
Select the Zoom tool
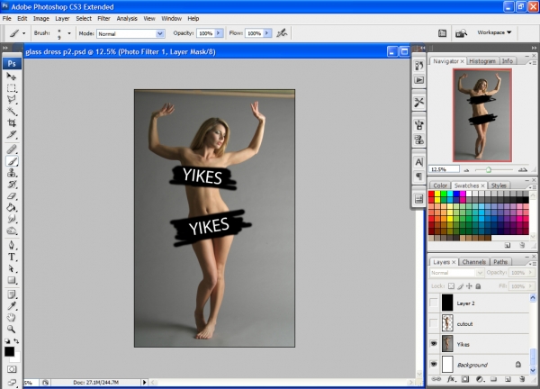(12, 329)
